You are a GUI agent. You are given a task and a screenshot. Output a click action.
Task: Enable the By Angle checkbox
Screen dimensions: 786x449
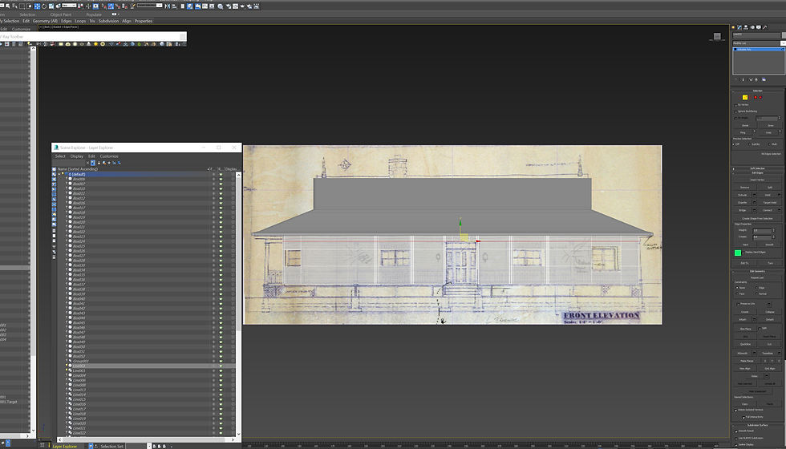click(736, 119)
